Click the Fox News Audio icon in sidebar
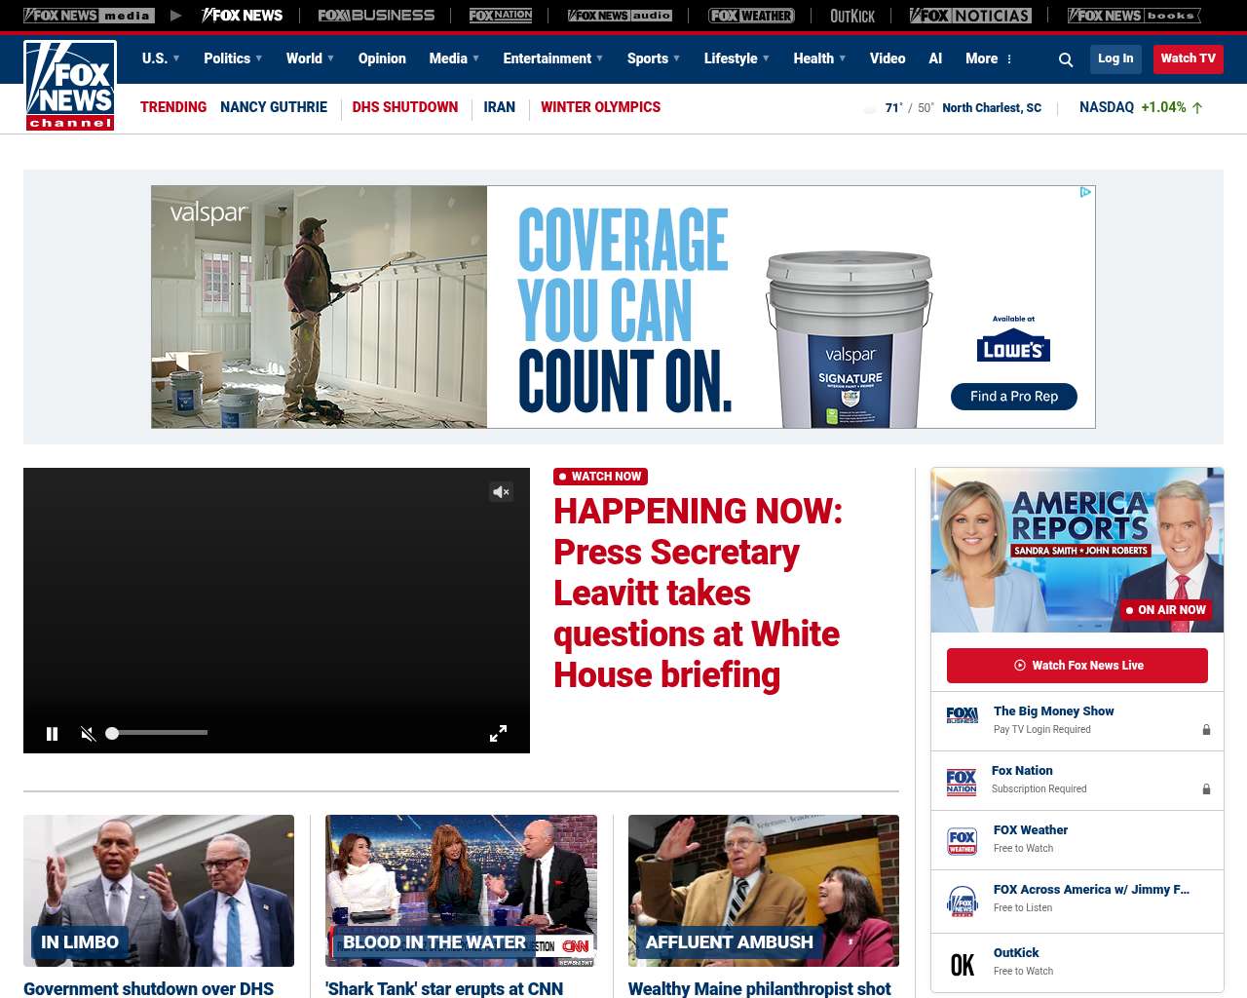1247x998 pixels. 963,902
